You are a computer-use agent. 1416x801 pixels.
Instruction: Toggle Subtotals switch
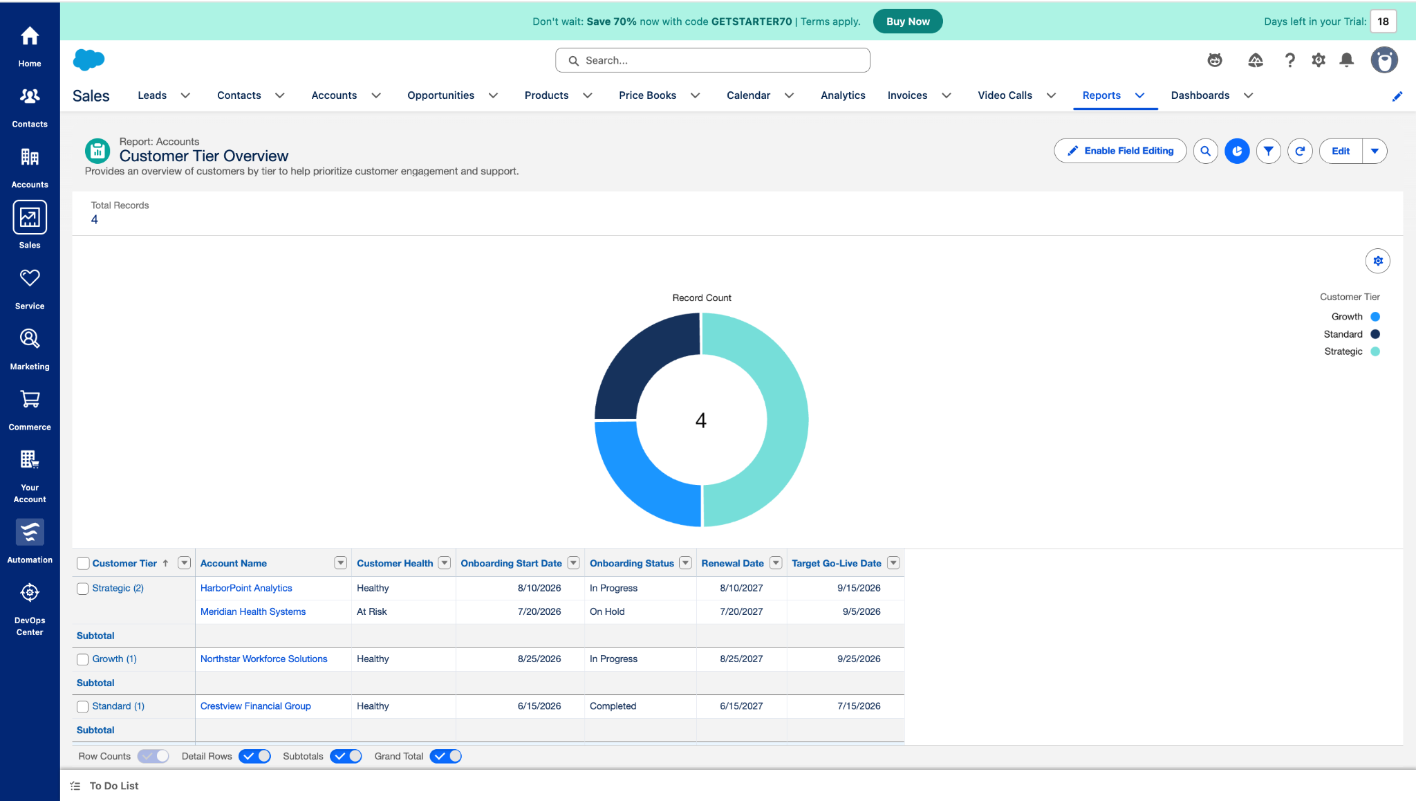point(346,756)
